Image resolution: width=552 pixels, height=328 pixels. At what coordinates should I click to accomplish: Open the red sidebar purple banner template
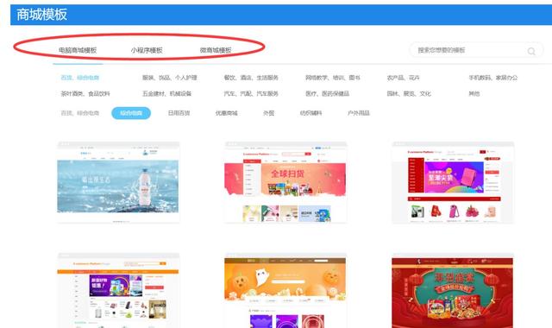pos(453,182)
